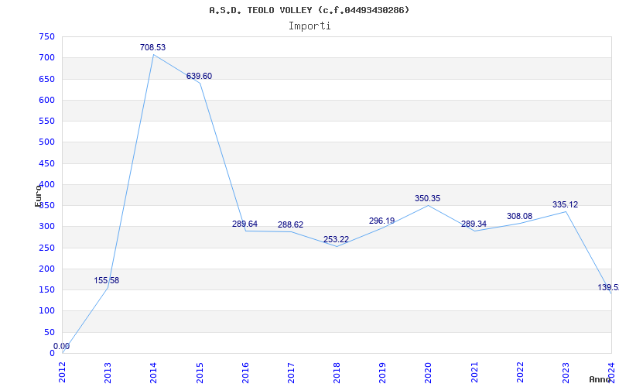Click the Anno x-axis label

coord(600,379)
